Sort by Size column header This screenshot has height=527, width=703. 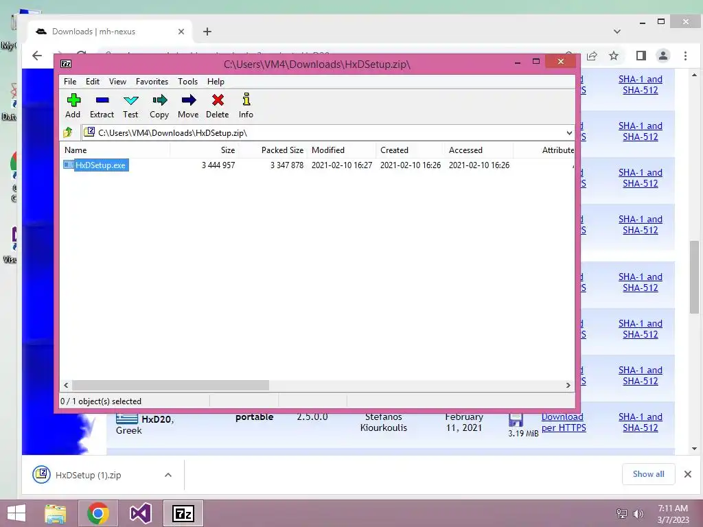coord(204,150)
